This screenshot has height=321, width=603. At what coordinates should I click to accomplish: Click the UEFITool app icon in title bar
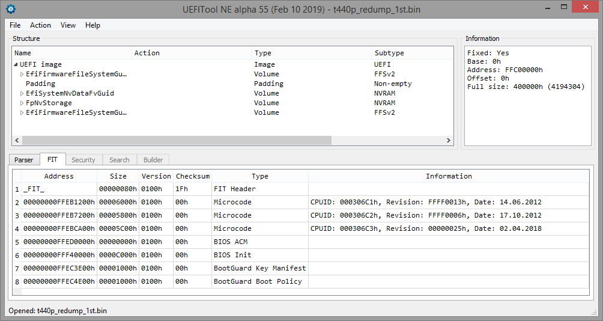[11, 9]
